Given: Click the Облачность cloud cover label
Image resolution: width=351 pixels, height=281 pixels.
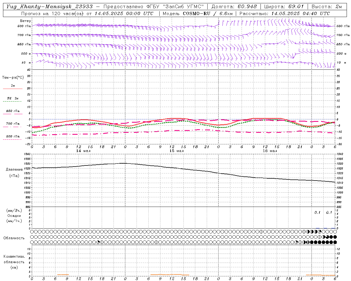Looking at the screenshot, I should pos(14,238).
